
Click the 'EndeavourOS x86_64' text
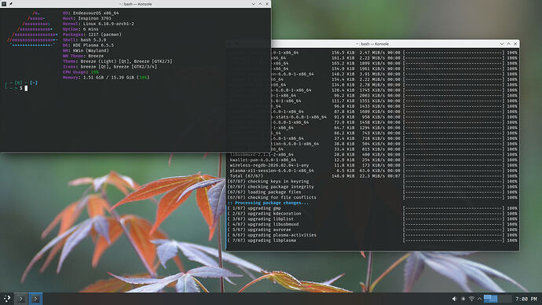[x=96, y=13]
